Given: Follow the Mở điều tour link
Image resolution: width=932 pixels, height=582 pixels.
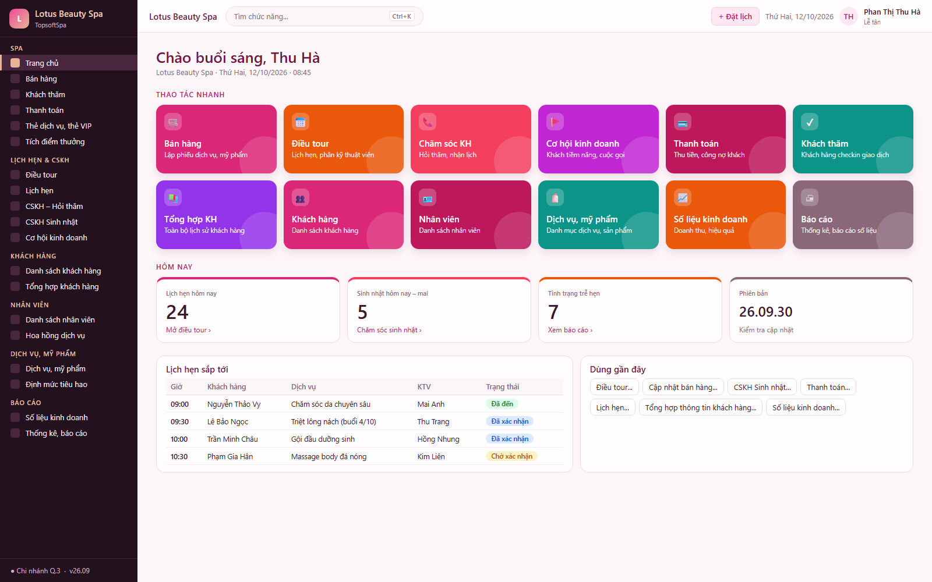Looking at the screenshot, I should [x=188, y=330].
